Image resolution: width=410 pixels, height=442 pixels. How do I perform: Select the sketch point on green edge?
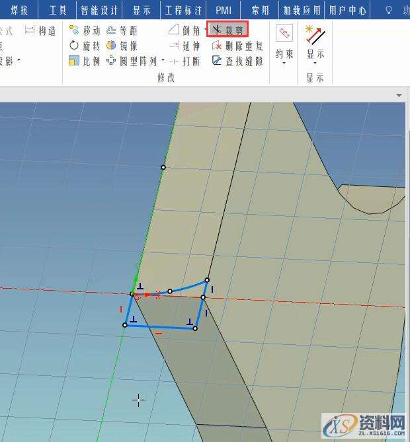click(163, 167)
